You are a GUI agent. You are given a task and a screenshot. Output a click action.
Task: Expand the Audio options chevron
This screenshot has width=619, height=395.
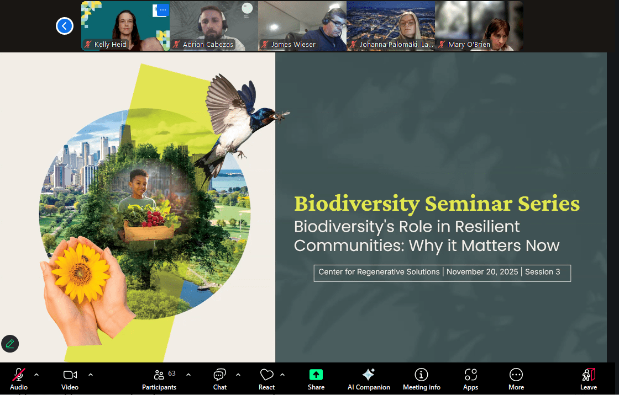click(x=38, y=374)
